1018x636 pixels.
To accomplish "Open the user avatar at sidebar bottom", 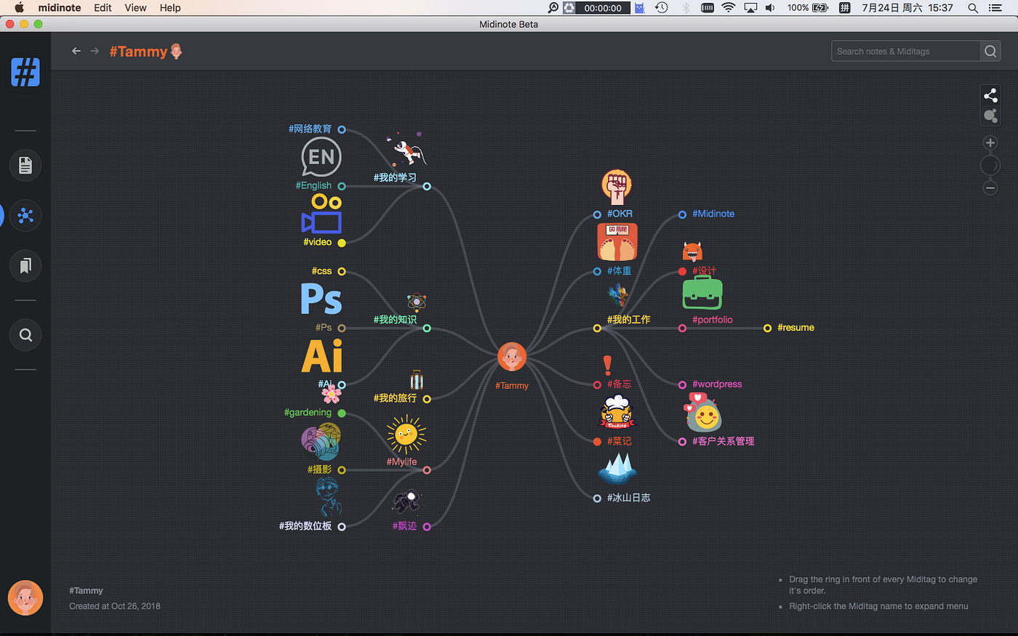I will click(x=25, y=598).
